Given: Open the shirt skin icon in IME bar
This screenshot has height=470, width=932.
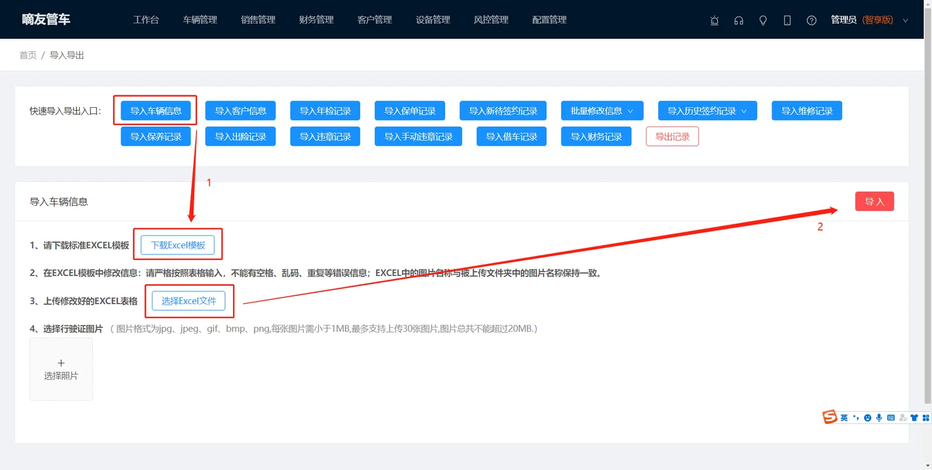Looking at the screenshot, I should pos(914,418).
